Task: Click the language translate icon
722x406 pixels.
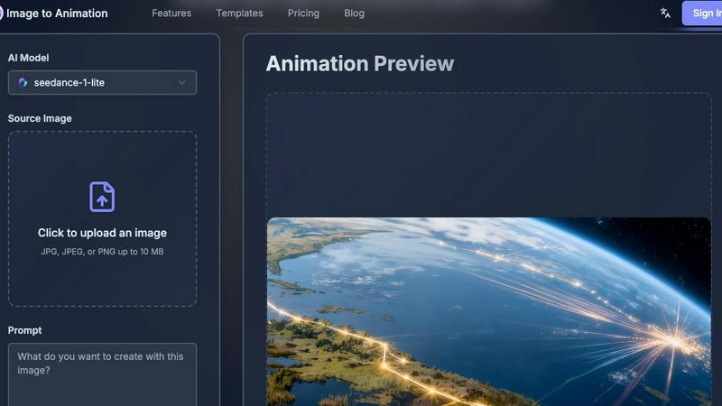Action: [665, 14]
